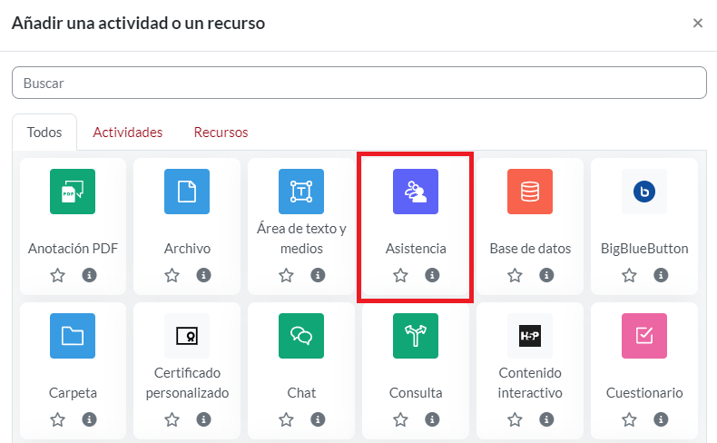The height and width of the screenshot is (443, 717).
Task: Open the Contenido interactivo H5P link
Action: tap(530, 383)
